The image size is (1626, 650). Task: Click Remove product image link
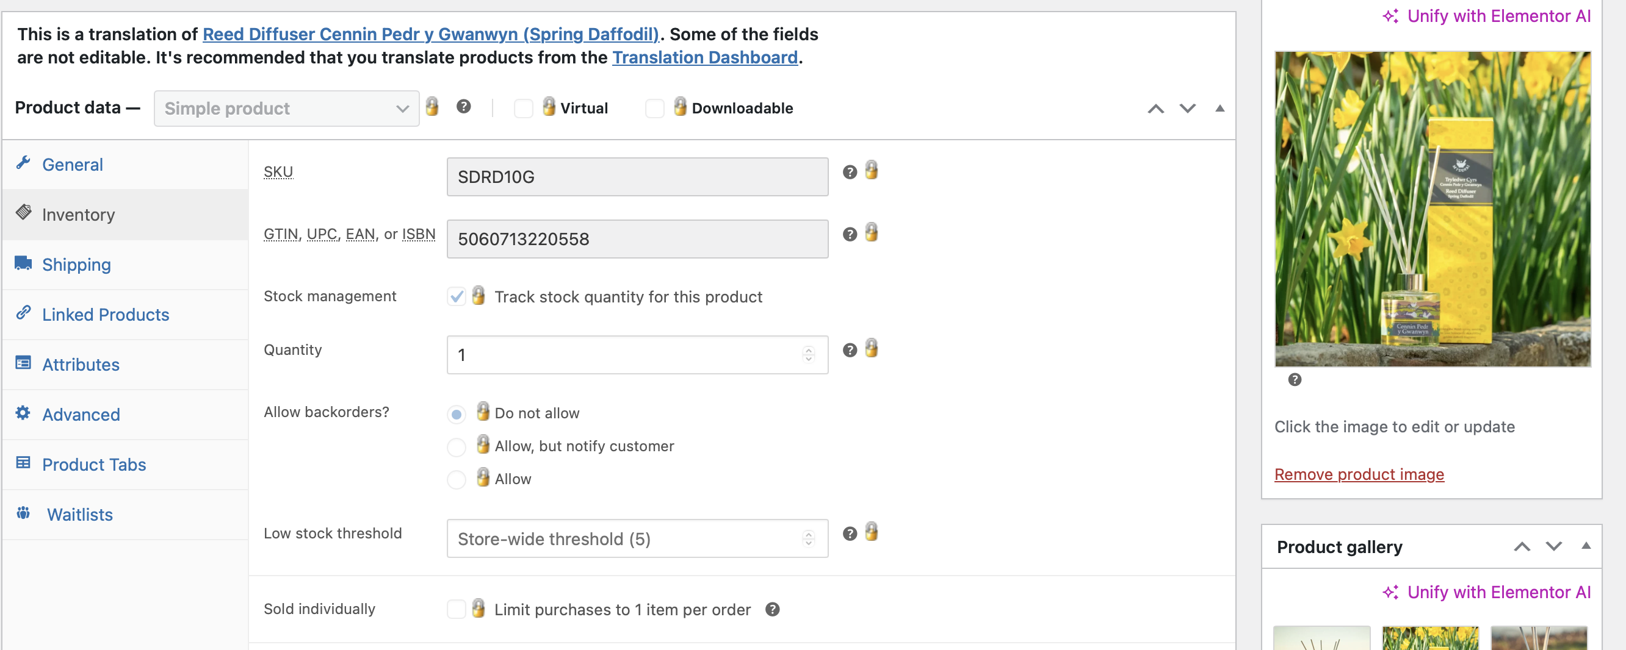pos(1359,474)
